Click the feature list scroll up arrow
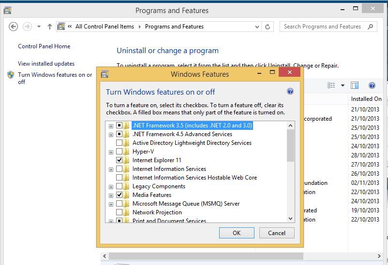This screenshot has height=265, width=388. click(290, 126)
